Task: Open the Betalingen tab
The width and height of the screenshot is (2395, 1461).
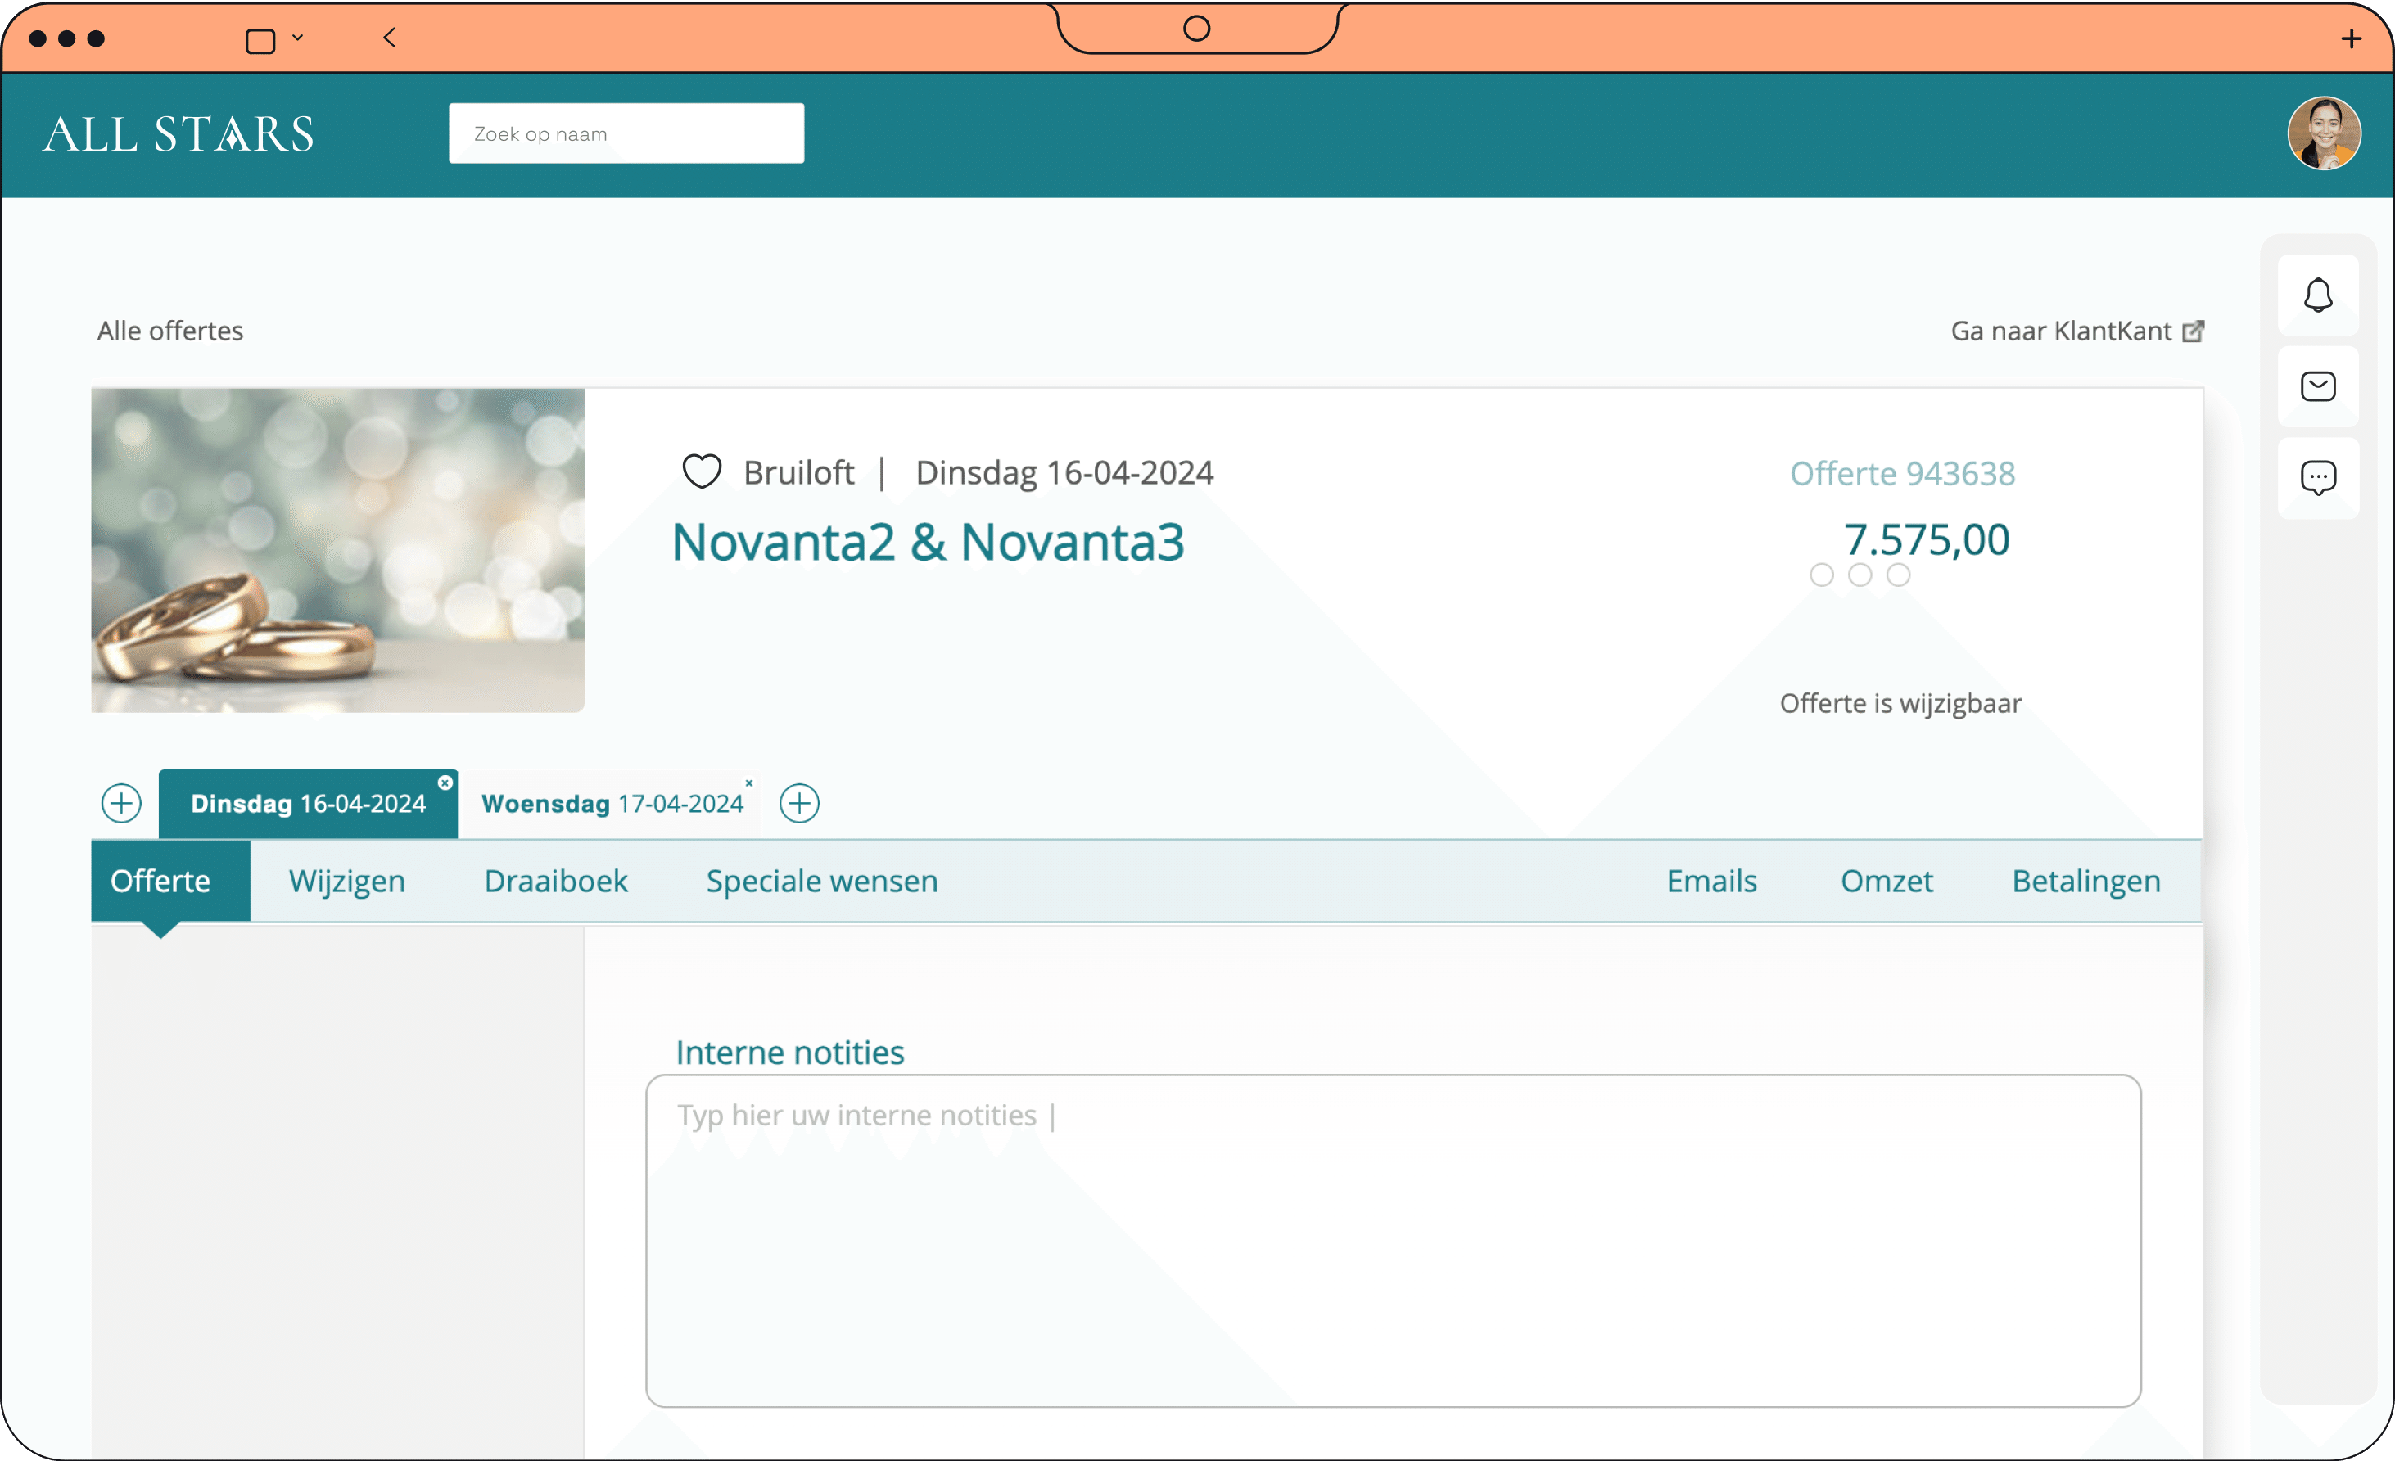Action: [x=2086, y=881]
